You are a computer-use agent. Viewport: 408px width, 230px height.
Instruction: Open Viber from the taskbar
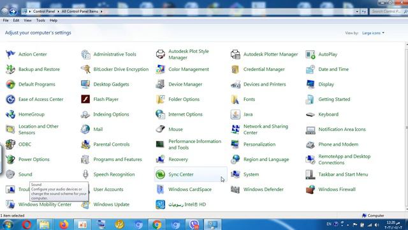tap(194, 224)
